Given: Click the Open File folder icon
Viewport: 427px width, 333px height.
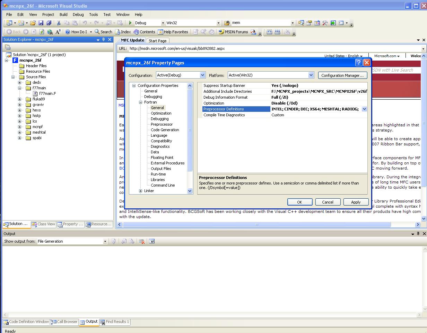Looking at the screenshot, I should point(33,23).
